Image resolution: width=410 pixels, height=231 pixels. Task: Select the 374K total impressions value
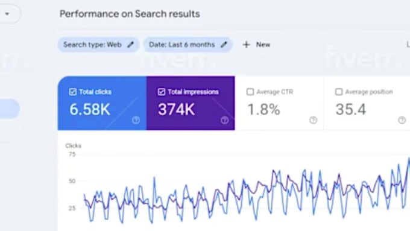tap(177, 109)
